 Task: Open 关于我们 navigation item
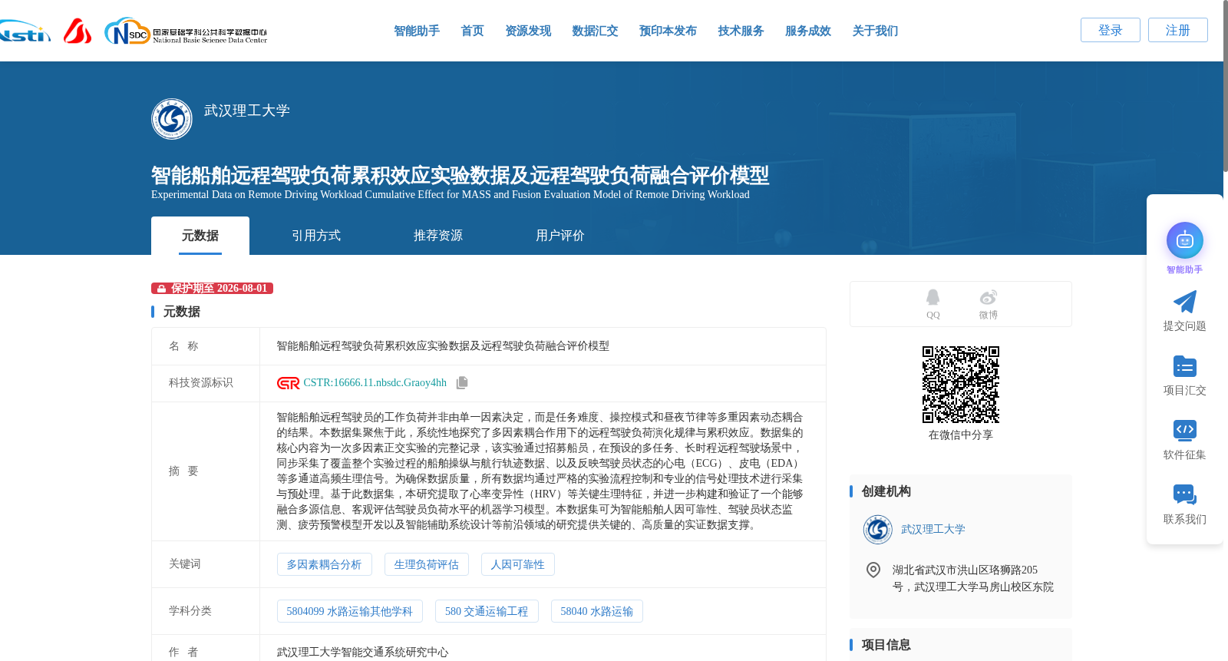click(x=875, y=31)
